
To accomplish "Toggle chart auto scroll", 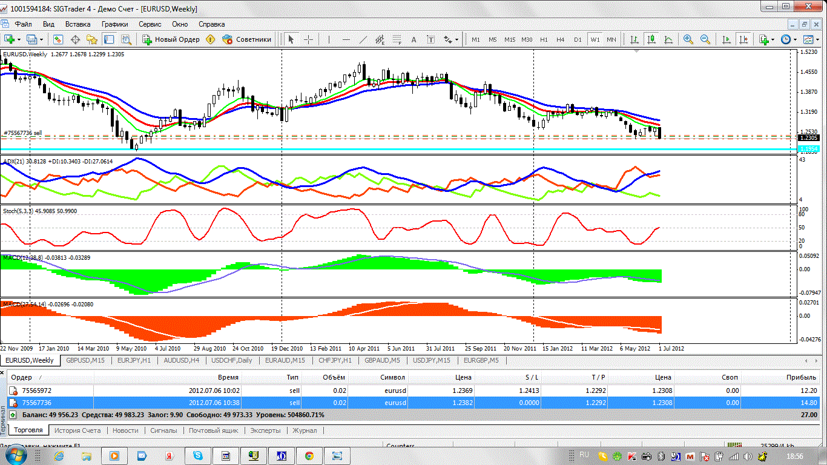I will pos(727,39).
